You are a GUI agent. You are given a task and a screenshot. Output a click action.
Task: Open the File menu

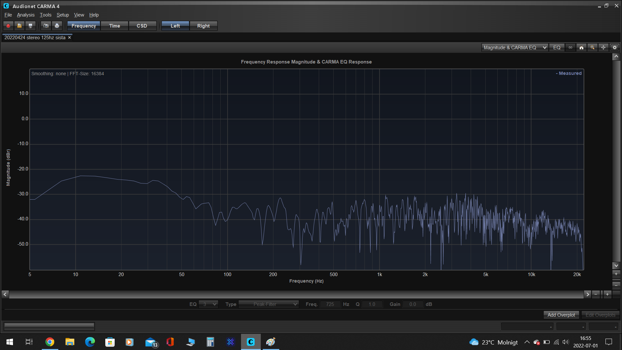(8, 15)
